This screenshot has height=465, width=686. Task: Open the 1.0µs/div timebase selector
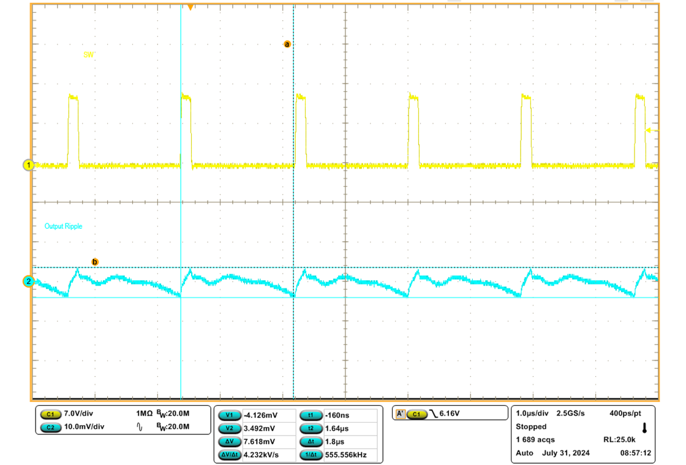532,414
